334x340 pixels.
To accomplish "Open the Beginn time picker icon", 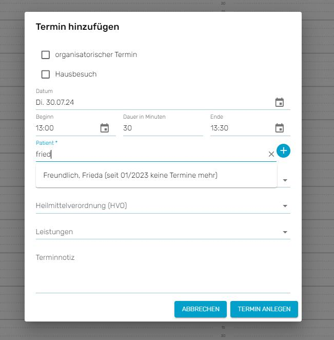I will [104, 128].
